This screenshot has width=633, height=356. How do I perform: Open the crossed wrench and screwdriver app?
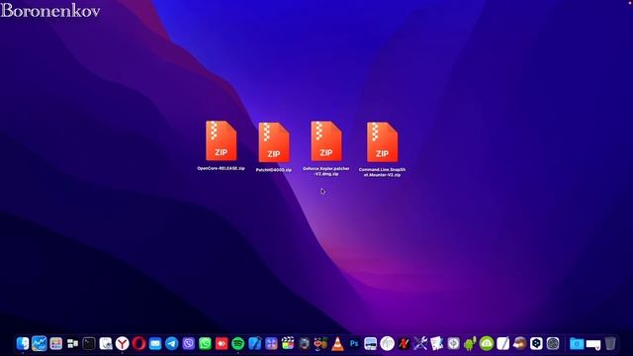tap(420, 343)
